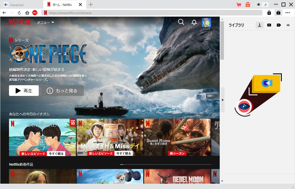Click the Netflix logo
Screen dimensions: 295x189
tap(20, 22)
